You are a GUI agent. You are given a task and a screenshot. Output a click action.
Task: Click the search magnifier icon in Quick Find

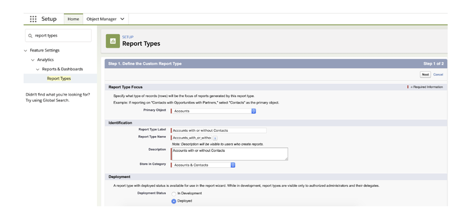click(x=30, y=36)
